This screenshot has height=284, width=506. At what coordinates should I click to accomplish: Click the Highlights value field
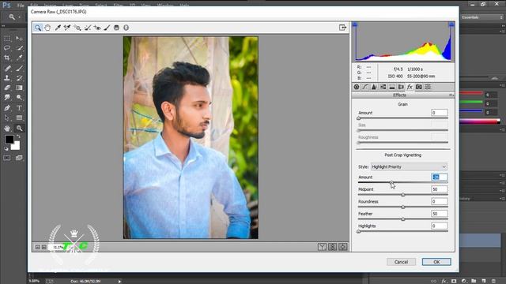[x=440, y=226]
